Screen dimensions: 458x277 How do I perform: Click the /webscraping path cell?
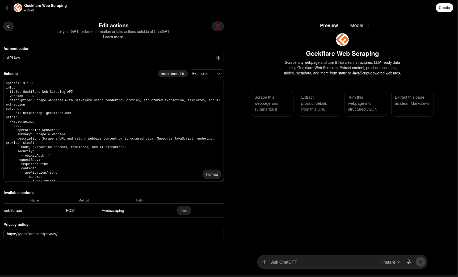113,211
